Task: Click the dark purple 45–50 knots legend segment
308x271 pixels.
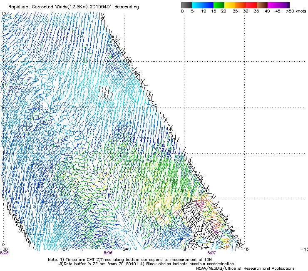Action: click(x=284, y=5)
